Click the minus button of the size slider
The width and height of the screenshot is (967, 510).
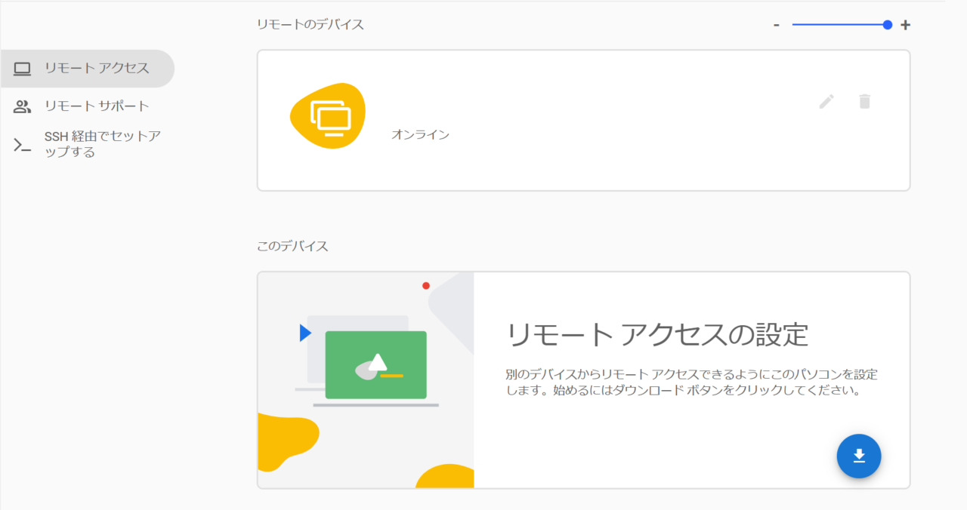pyautogui.click(x=777, y=25)
